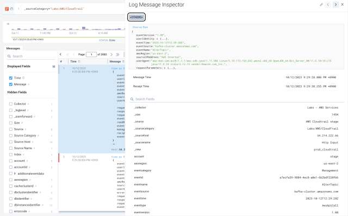Click the Receipt Time value
The height and width of the screenshot is (216, 348).
pos(310,86)
